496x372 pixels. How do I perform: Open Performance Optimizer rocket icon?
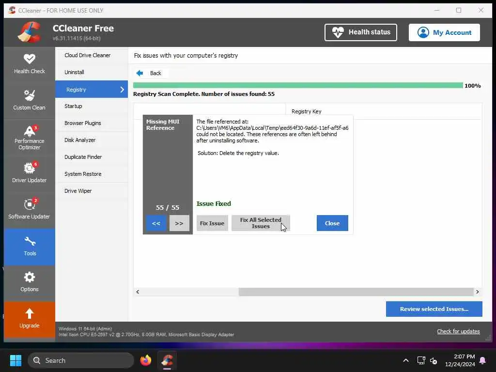(x=30, y=131)
